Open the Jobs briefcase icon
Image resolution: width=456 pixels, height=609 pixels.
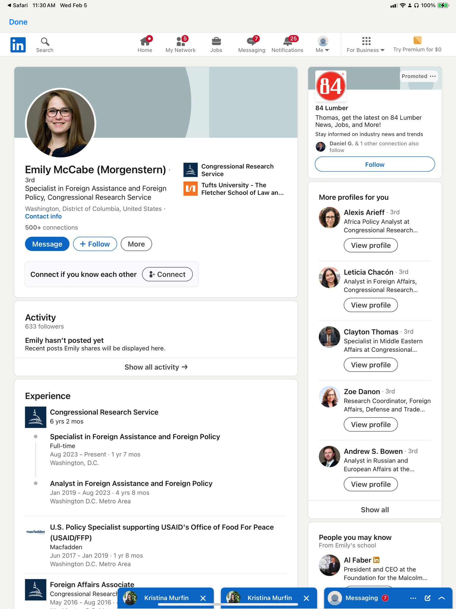pos(216,45)
